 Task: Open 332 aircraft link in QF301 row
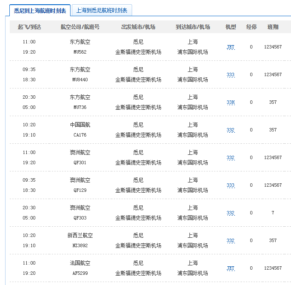(231, 157)
